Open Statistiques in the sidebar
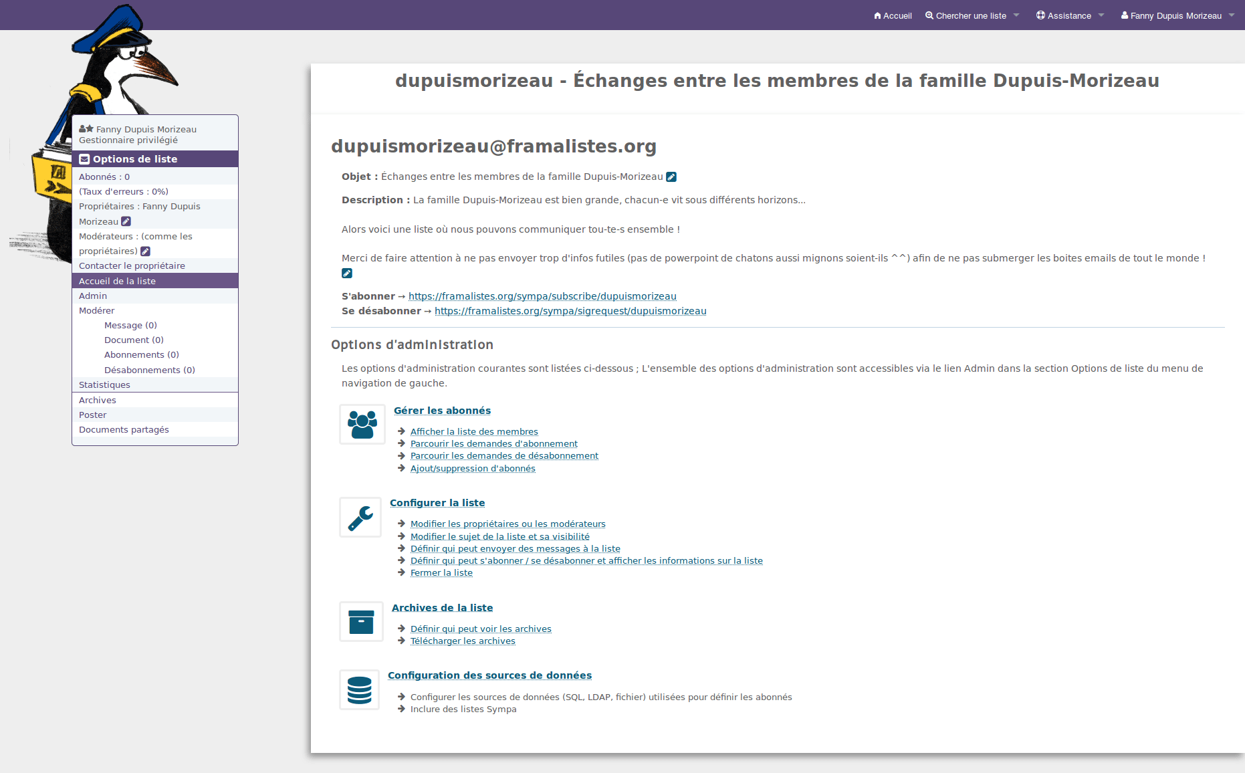The width and height of the screenshot is (1245, 773). 104,385
